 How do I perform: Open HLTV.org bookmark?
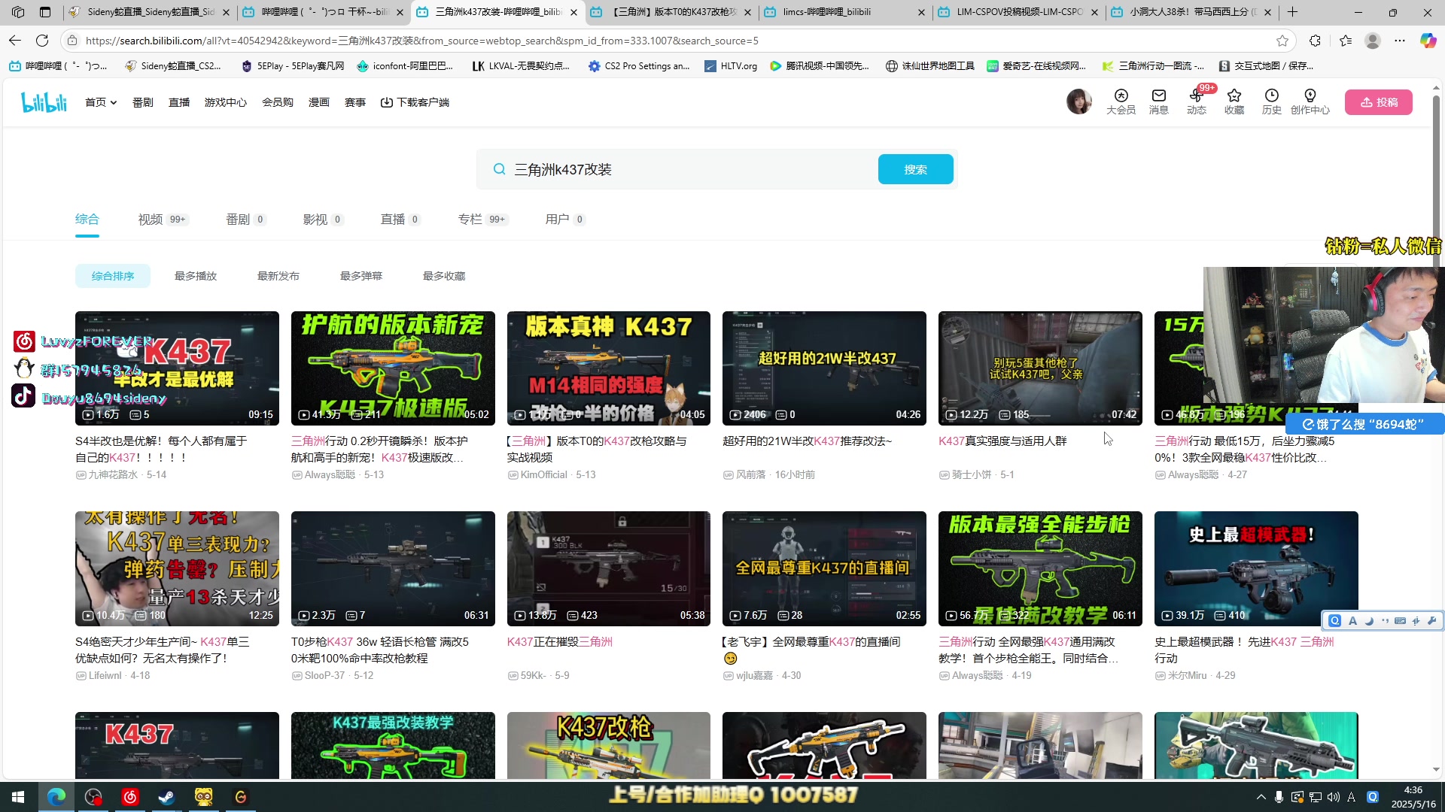[x=731, y=66]
